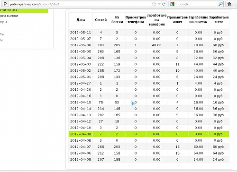Select date cell 2012-04-27

click(81, 83)
